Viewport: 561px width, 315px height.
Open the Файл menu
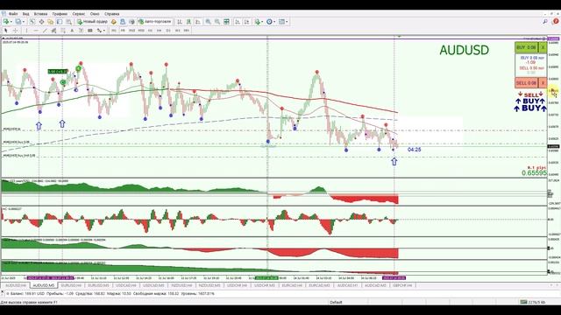pos(13,14)
